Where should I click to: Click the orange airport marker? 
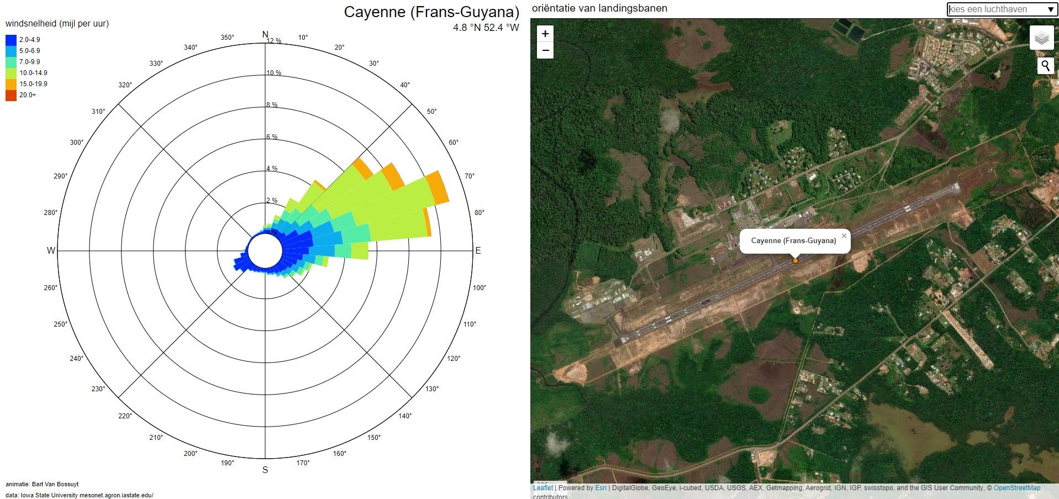[x=795, y=260]
